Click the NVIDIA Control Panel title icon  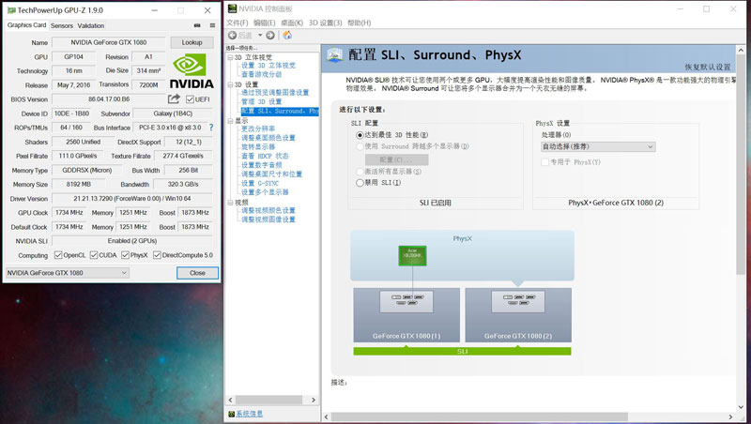pos(232,8)
